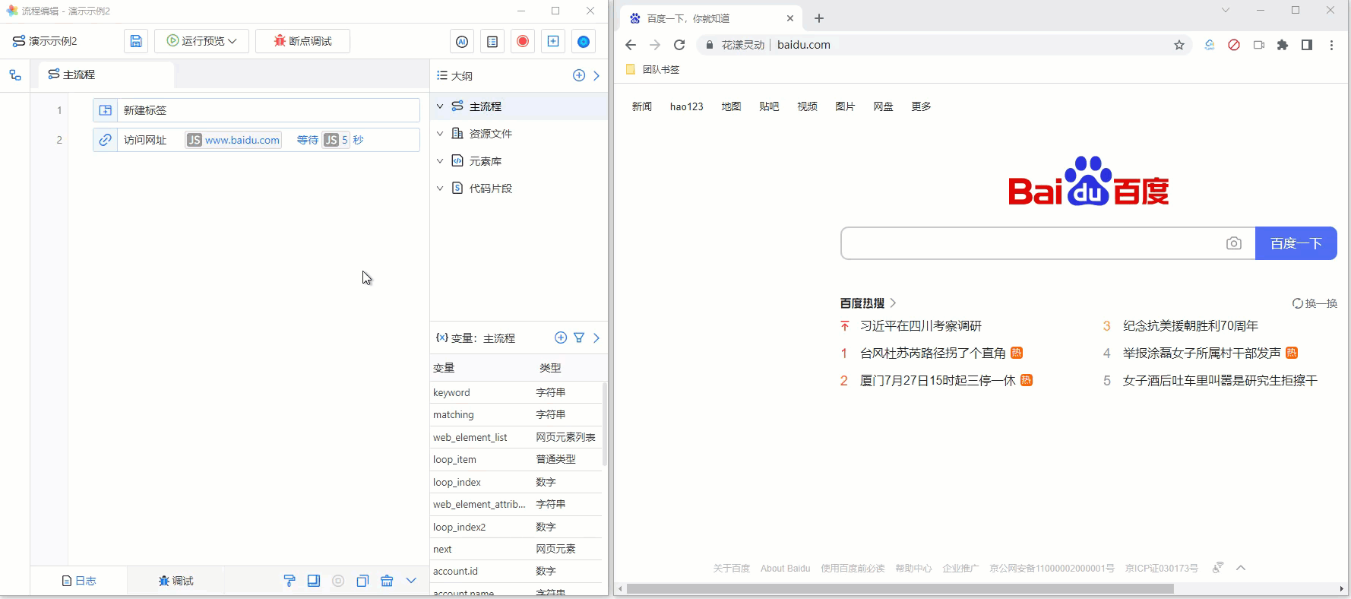The width and height of the screenshot is (1351, 599).
Task: Select the web_element_list variable
Action: (516, 437)
